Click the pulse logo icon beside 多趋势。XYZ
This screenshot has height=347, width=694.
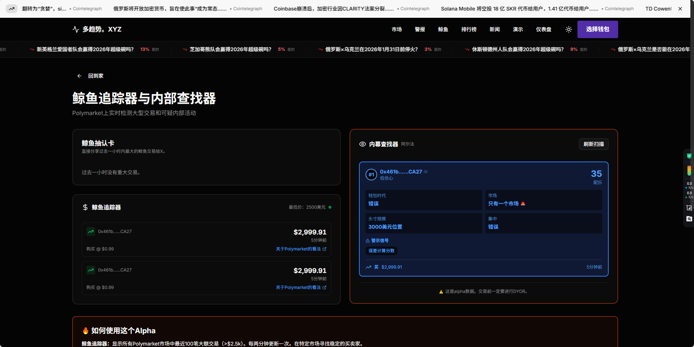[75, 29]
